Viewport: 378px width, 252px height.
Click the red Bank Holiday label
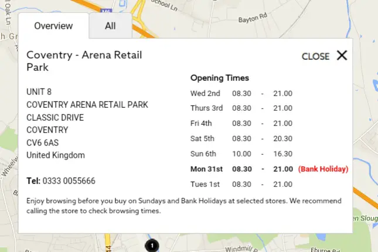pos(323,169)
